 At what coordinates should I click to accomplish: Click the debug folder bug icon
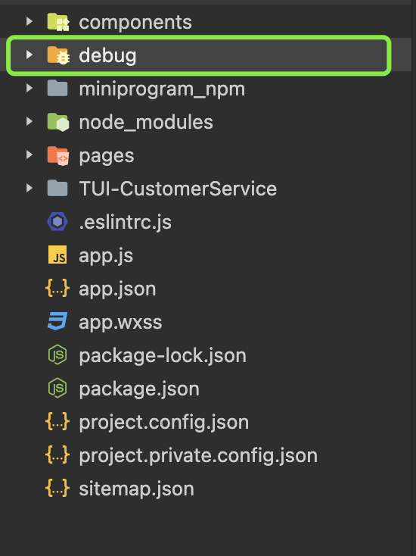58,55
